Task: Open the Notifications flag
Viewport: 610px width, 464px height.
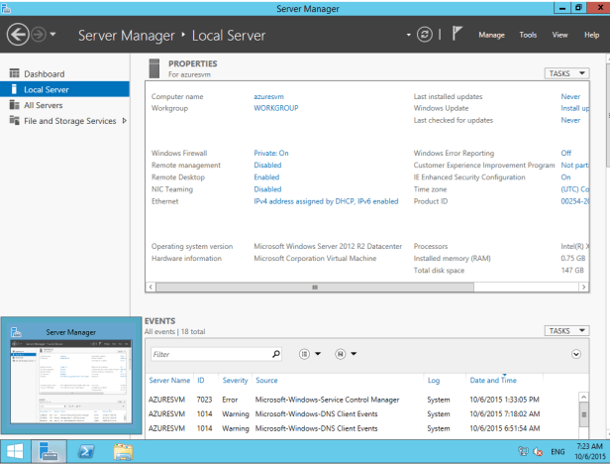Action: (x=457, y=35)
